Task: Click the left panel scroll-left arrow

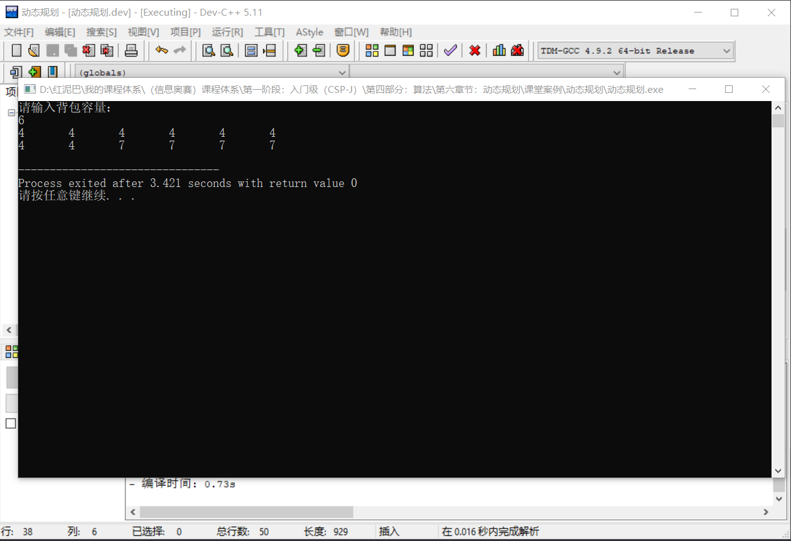Action: [x=9, y=330]
